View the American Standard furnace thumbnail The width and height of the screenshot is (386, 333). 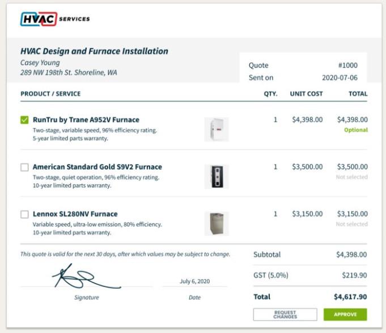(x=217, y=176)
